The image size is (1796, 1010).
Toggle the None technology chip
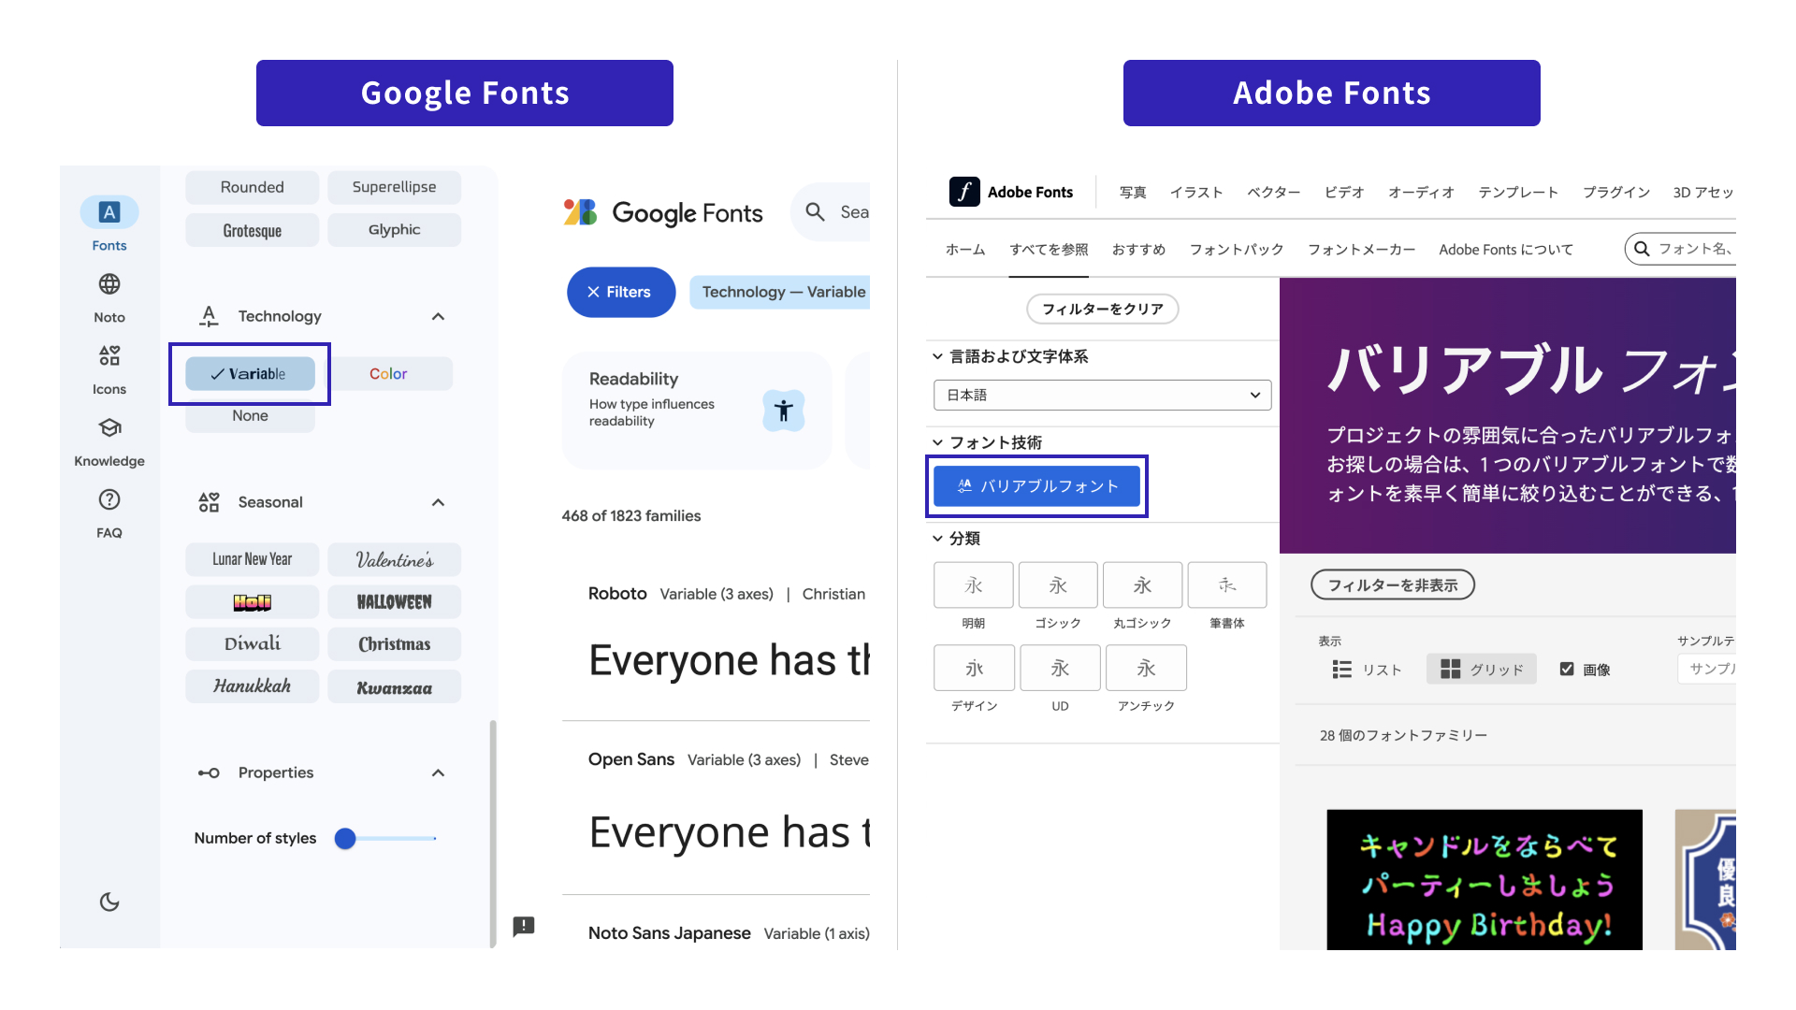250,416
